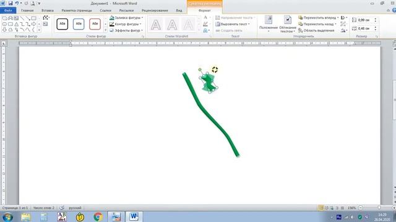396x222 pixels.
Task: Increase shape width with the spinner
Action: (376, 27)
